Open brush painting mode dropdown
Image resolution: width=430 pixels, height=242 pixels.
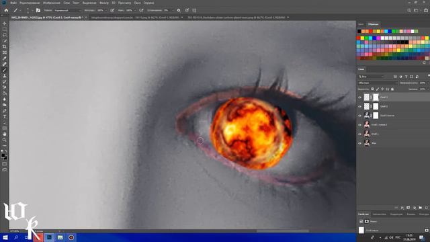click(x=67, y=11)
